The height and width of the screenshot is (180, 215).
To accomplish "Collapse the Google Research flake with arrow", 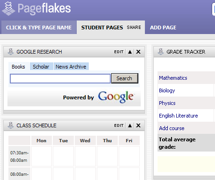I will (130, 52).
